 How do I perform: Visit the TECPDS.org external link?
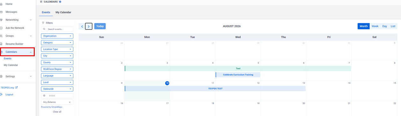click(9, 87)
